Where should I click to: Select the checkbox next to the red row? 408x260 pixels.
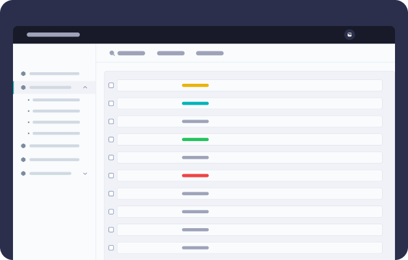(x=111, y=175)
